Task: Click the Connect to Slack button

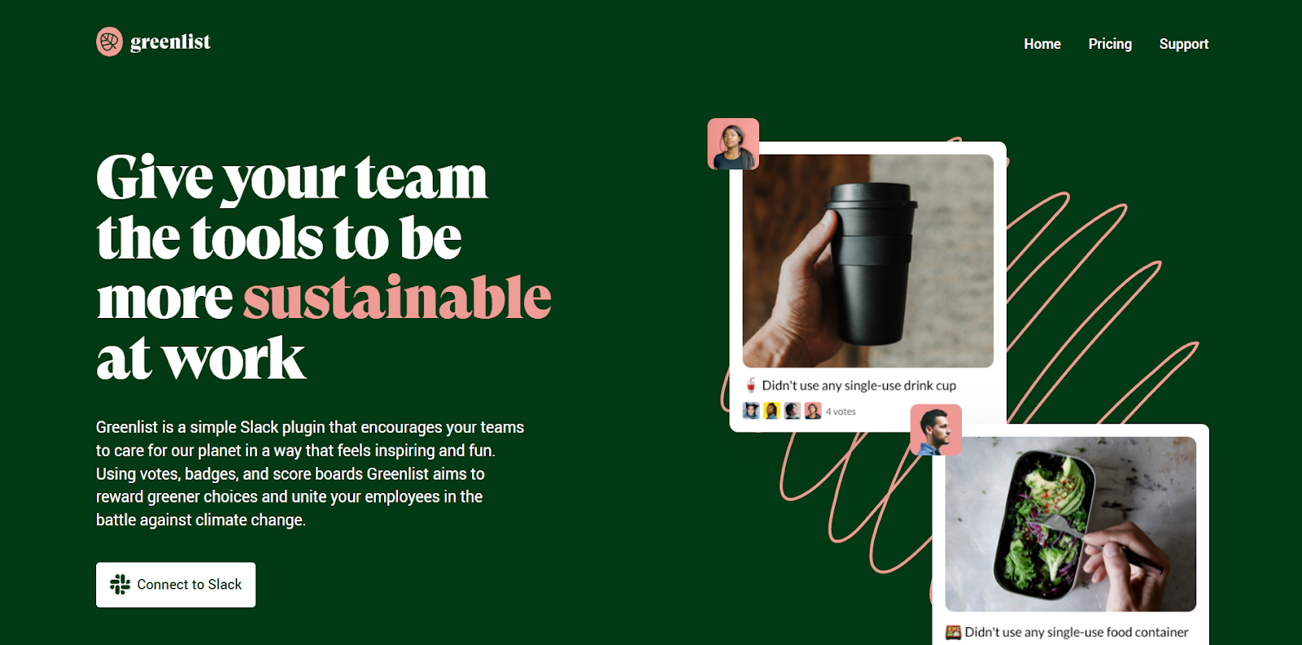Action: [176, 585]
